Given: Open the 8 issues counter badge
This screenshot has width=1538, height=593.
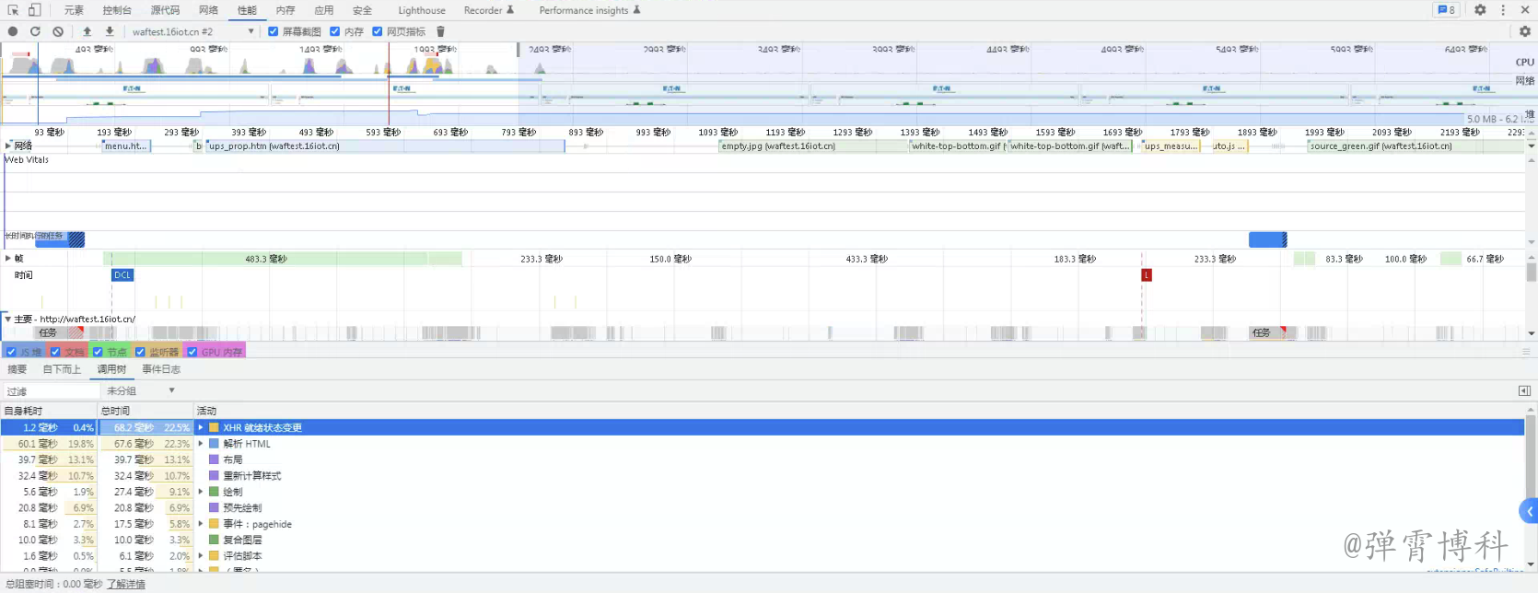Looking at the screenshot, I should (x=1446, y=10).
